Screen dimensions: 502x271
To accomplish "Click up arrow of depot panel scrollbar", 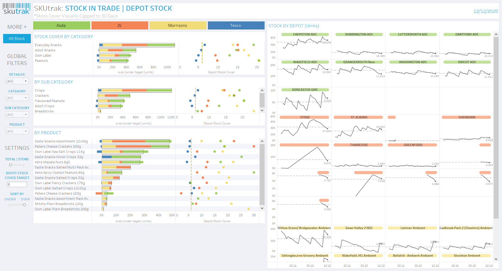I will 496,34.
